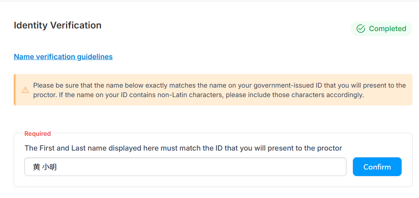Select the Identity Verification heading
This screenshot has height=198, width=419.
click(58, 25)
